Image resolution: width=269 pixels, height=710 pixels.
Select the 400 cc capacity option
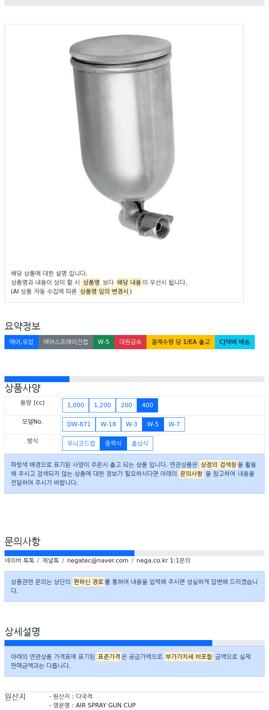click(148, 405)
